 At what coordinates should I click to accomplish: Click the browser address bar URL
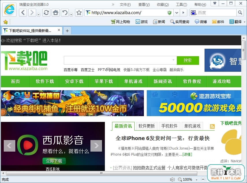tap(116, 13)
